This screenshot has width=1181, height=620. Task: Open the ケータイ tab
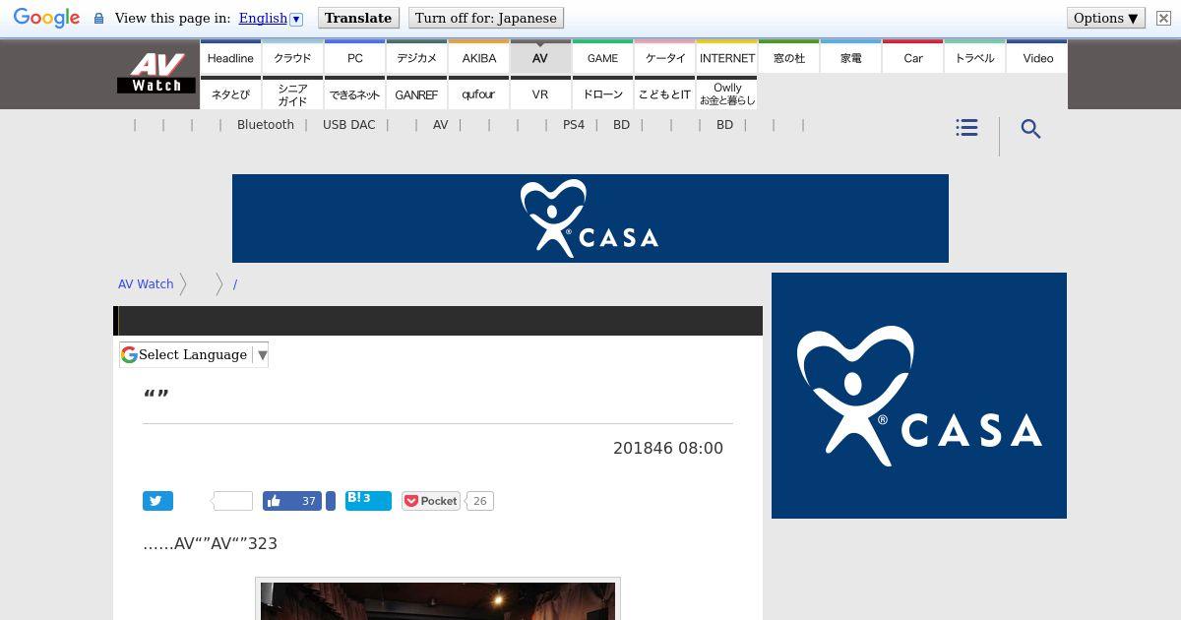[x=664, y=57]
